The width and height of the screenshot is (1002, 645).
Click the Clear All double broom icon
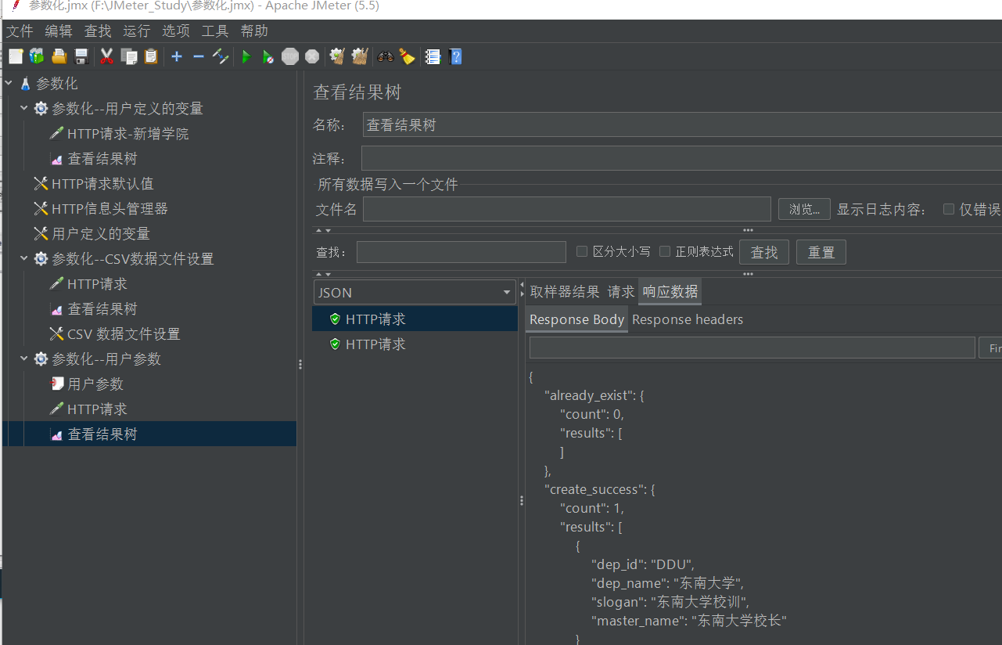pyautogui.click(x=360, y=56)
